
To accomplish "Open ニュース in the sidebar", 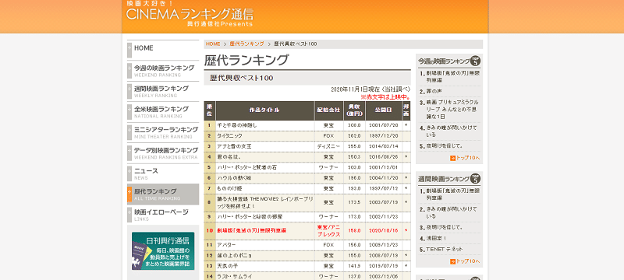I will coord(163,173).
